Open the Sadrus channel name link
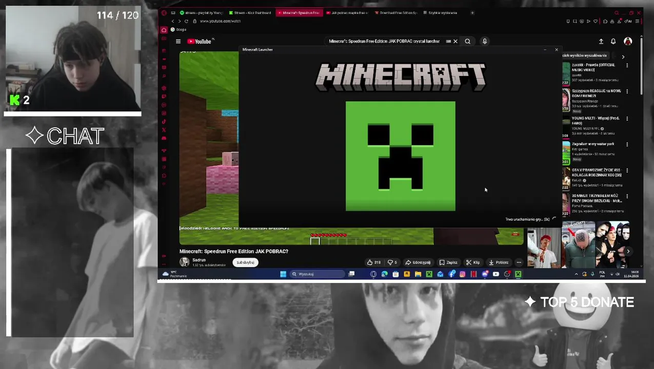The width and height of the screenshot is (654, 369). [199, 260]
